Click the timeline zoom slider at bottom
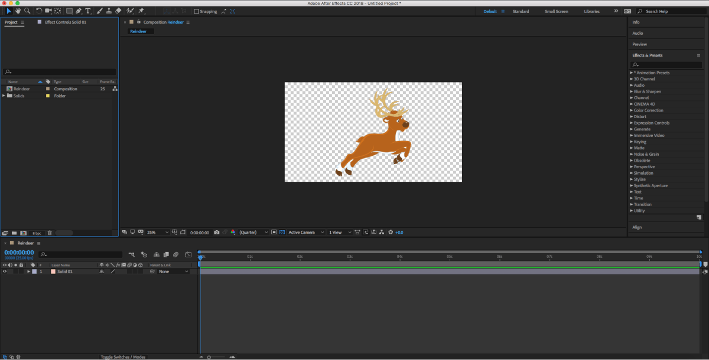Viewport: 709px width, 360px height. pyautogui.click(x=216, y=357)
